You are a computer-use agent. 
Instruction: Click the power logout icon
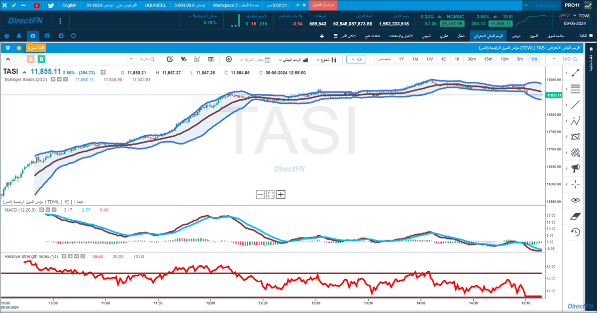coord(74,36)
